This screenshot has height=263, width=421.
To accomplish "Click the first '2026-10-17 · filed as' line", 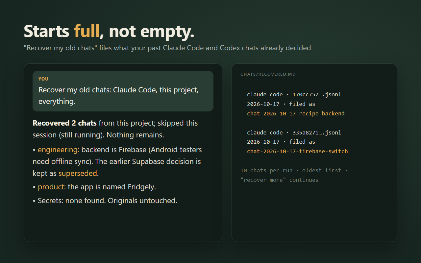I will [281, 104].
